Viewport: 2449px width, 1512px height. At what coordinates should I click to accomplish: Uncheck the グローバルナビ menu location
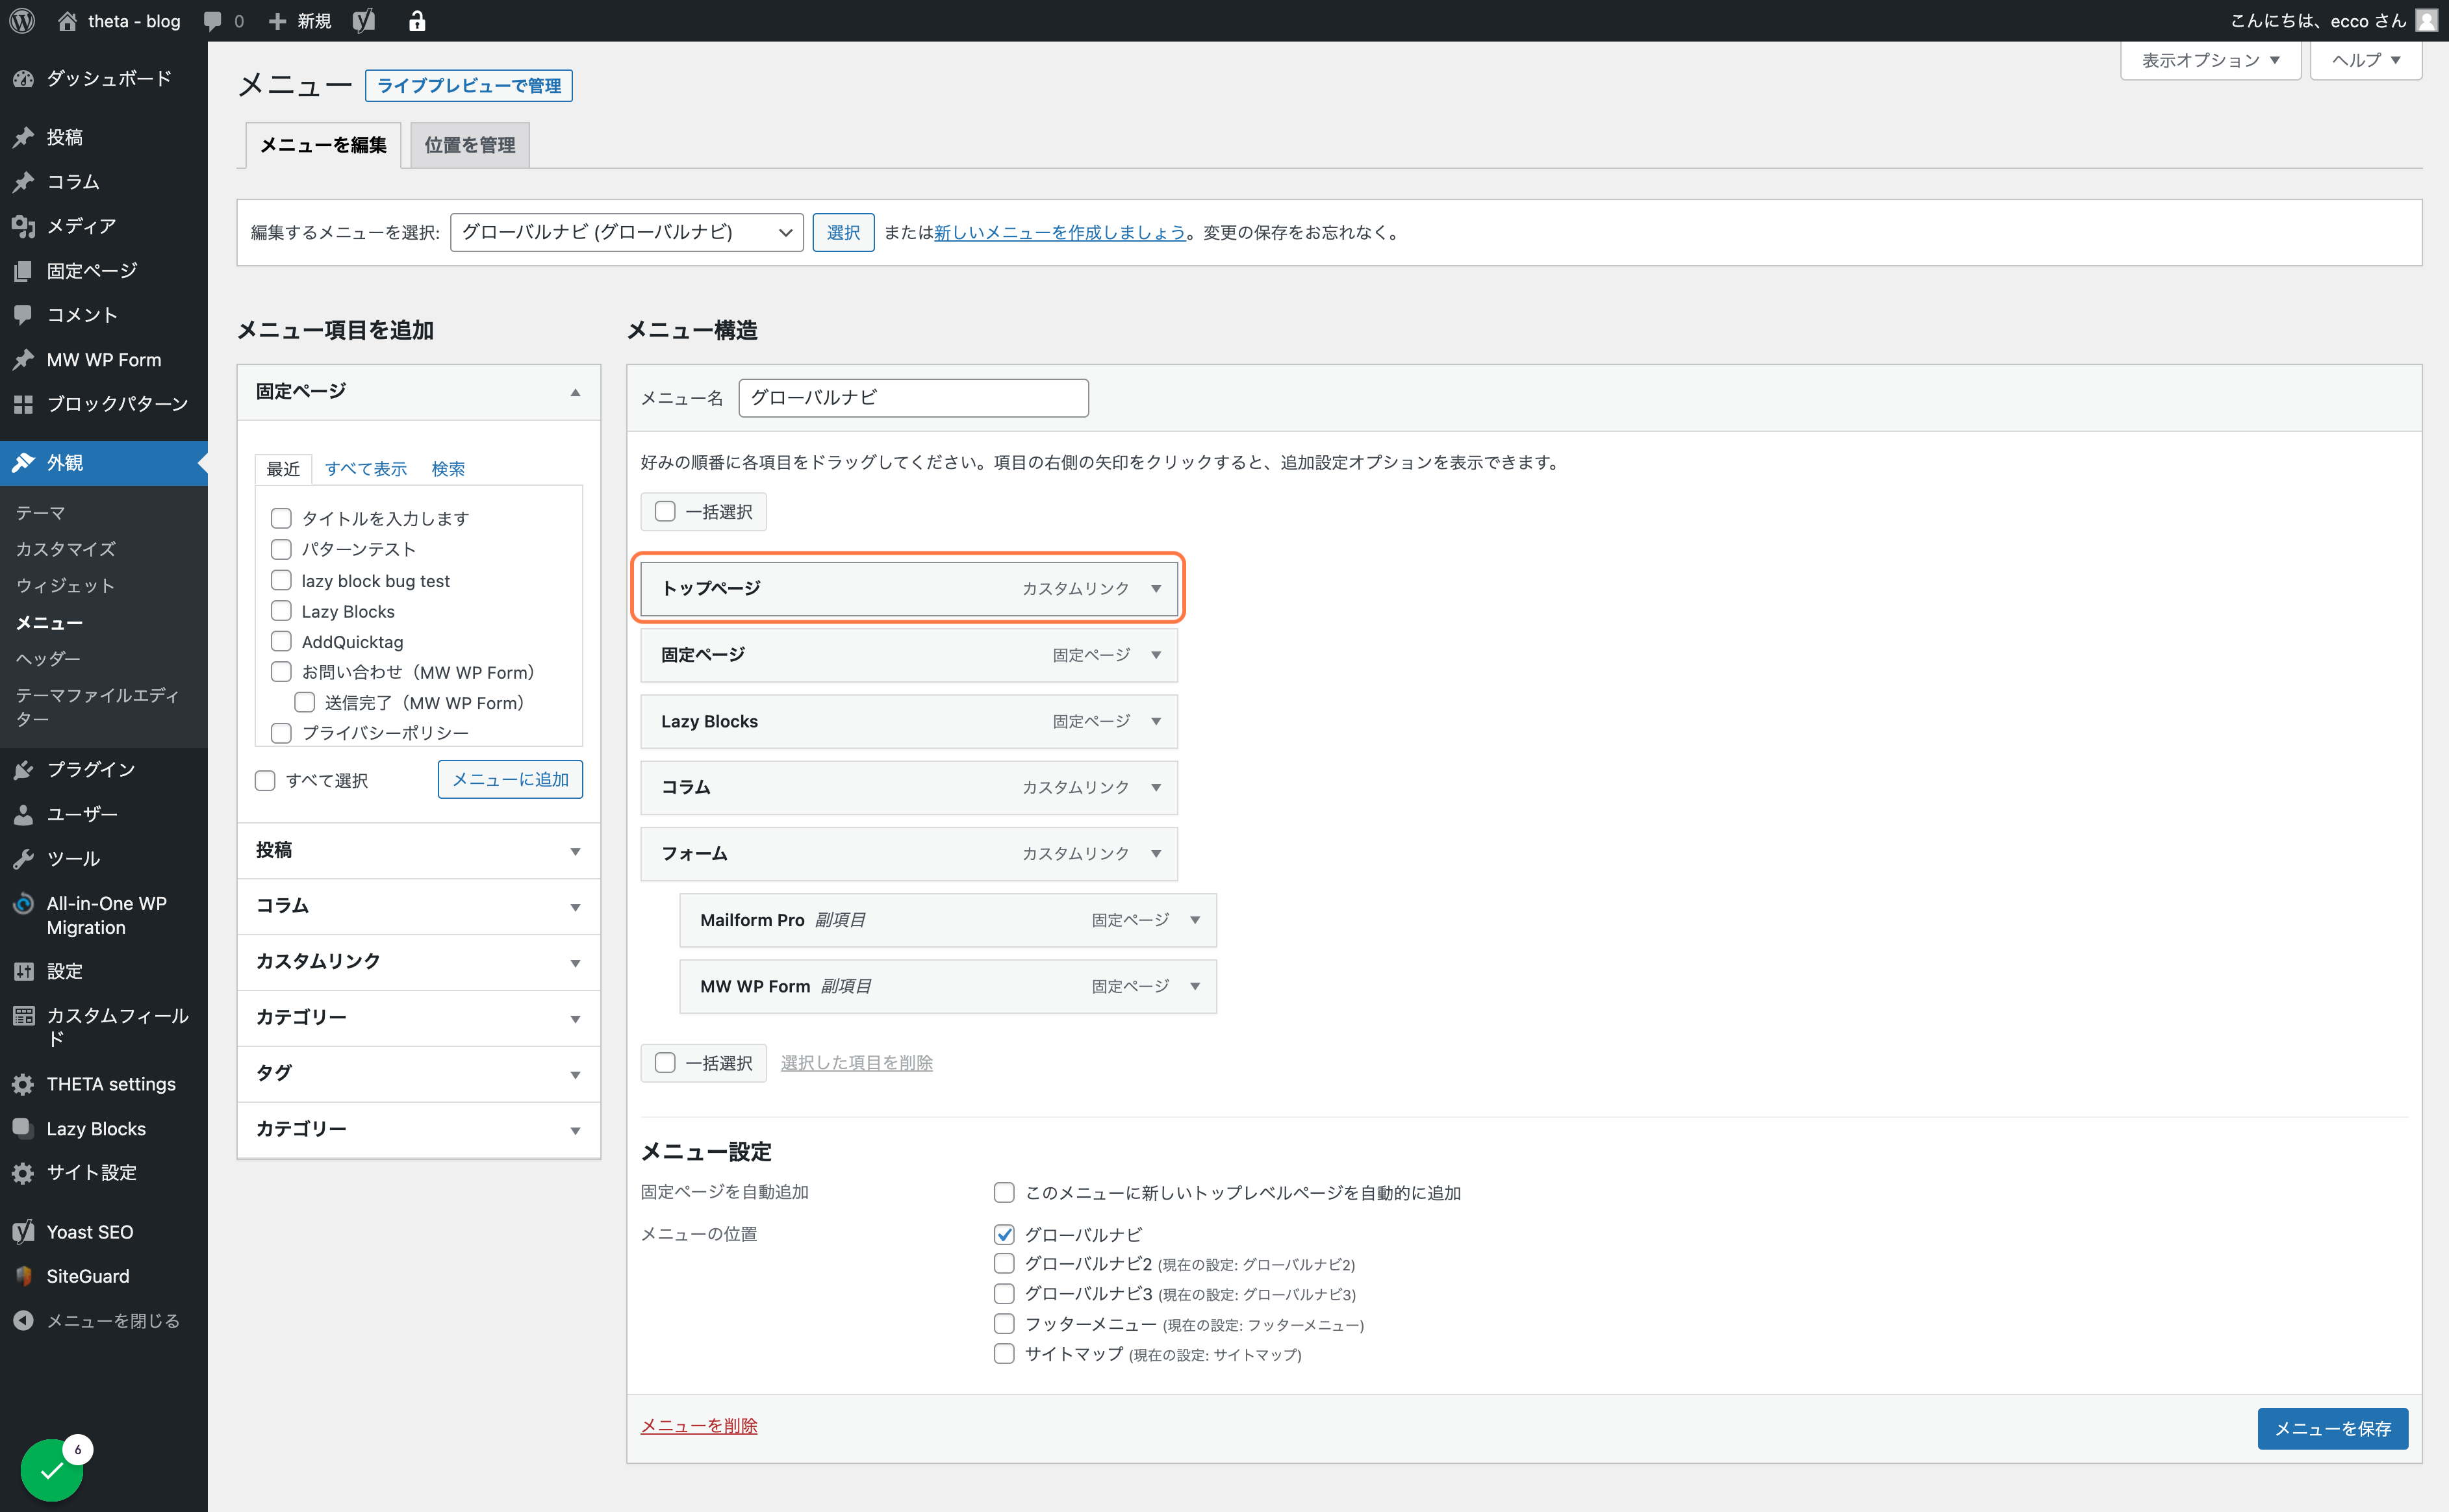[1004, 1234]
